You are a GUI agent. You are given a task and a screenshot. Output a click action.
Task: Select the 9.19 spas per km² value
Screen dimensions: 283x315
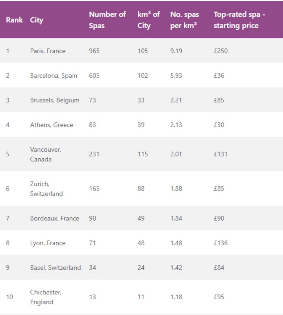176,51
